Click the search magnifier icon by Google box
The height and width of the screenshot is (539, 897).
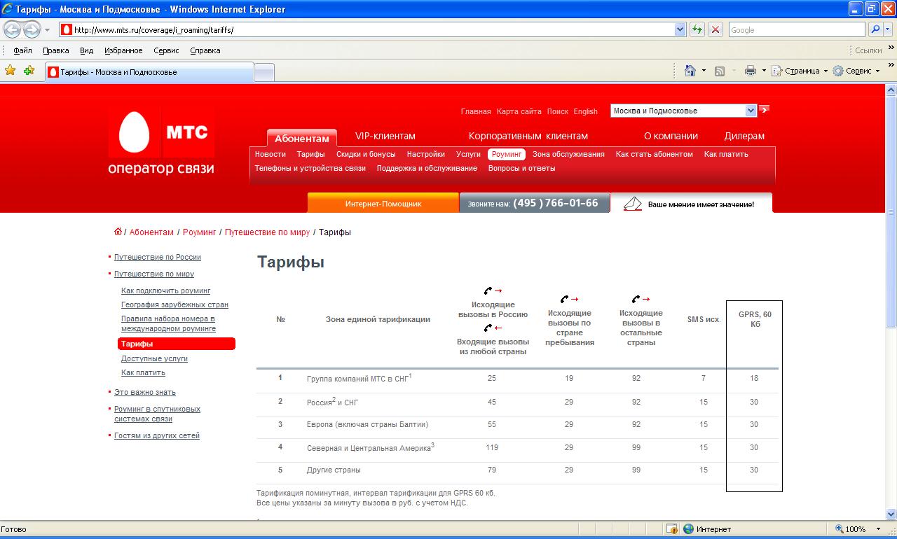tap(875, 29)
